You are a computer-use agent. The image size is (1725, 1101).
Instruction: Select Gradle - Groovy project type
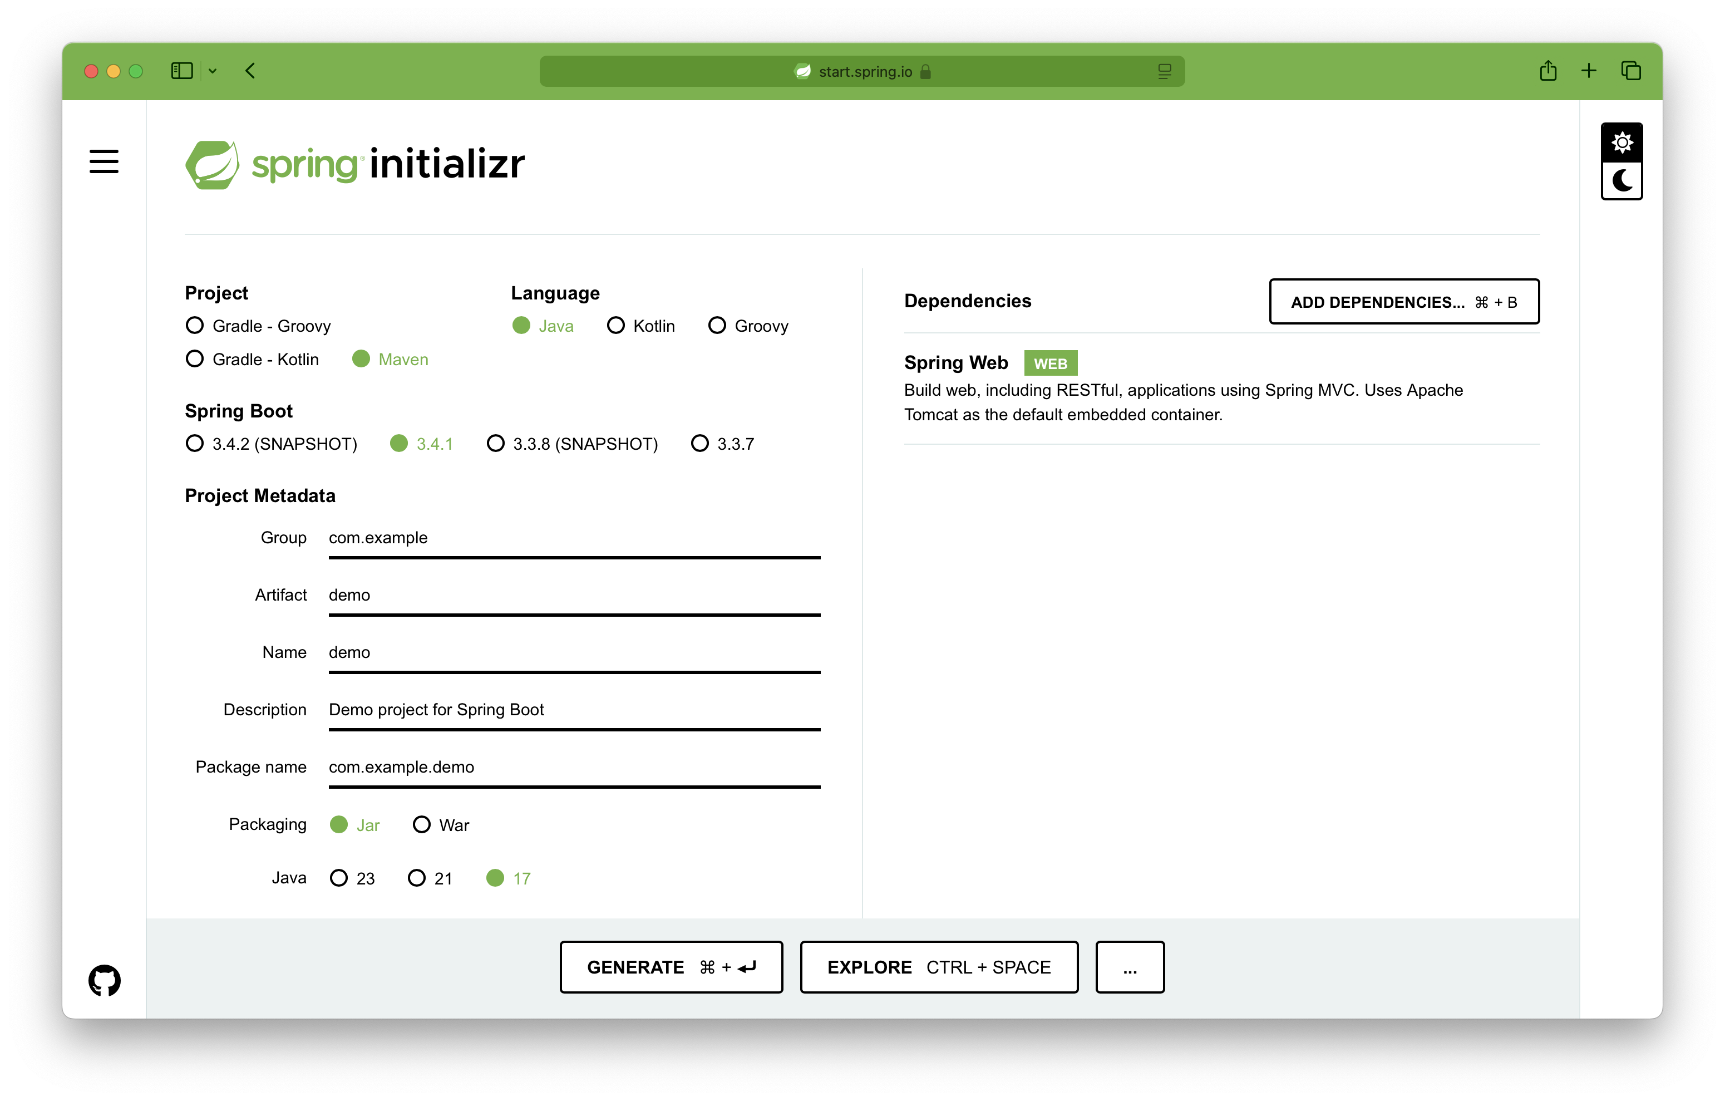[x=195, y=326]
